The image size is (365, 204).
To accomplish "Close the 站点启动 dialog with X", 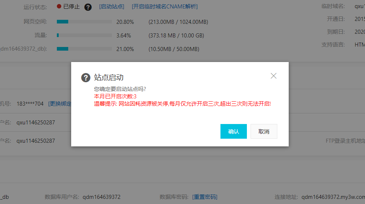I will [273, 76].
